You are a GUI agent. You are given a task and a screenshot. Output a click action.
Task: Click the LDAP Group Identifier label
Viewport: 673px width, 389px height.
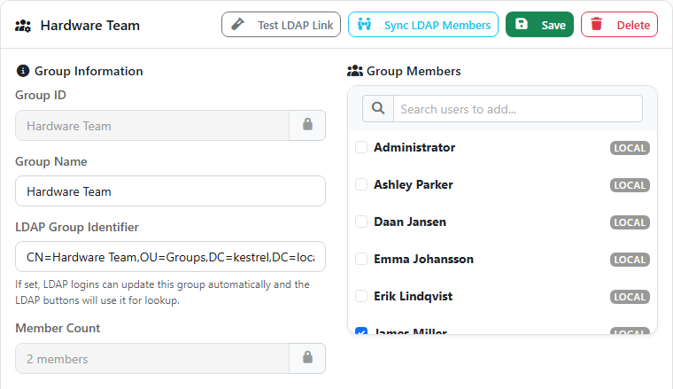(x=77, y=227)
